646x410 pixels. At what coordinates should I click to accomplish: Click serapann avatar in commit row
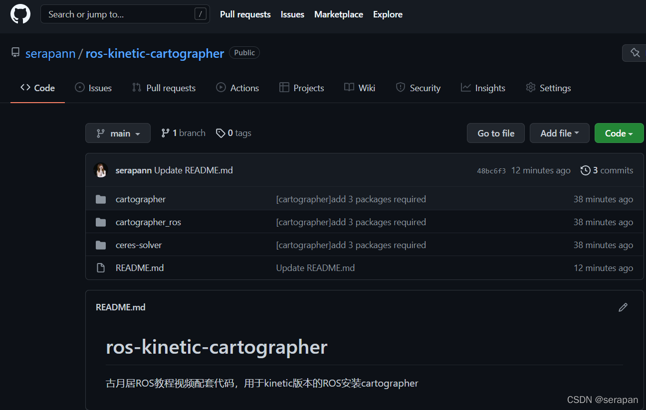point(101,170)
